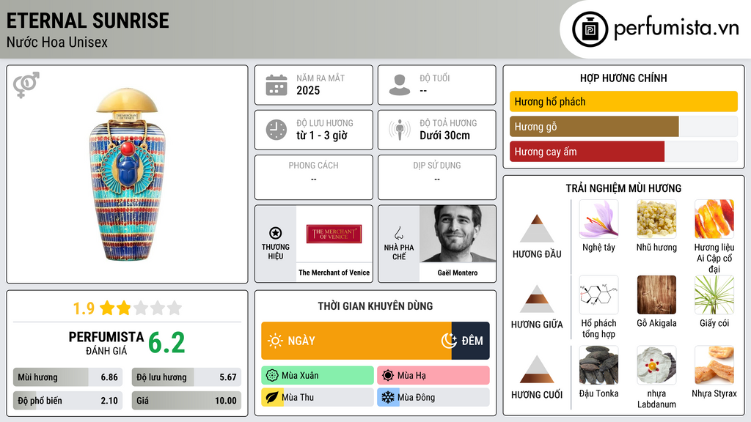Image resolution: width=751 pixels, height=422 pixels.
Task: Open the Nhựa Styrax note image
Action: point(714,365)
